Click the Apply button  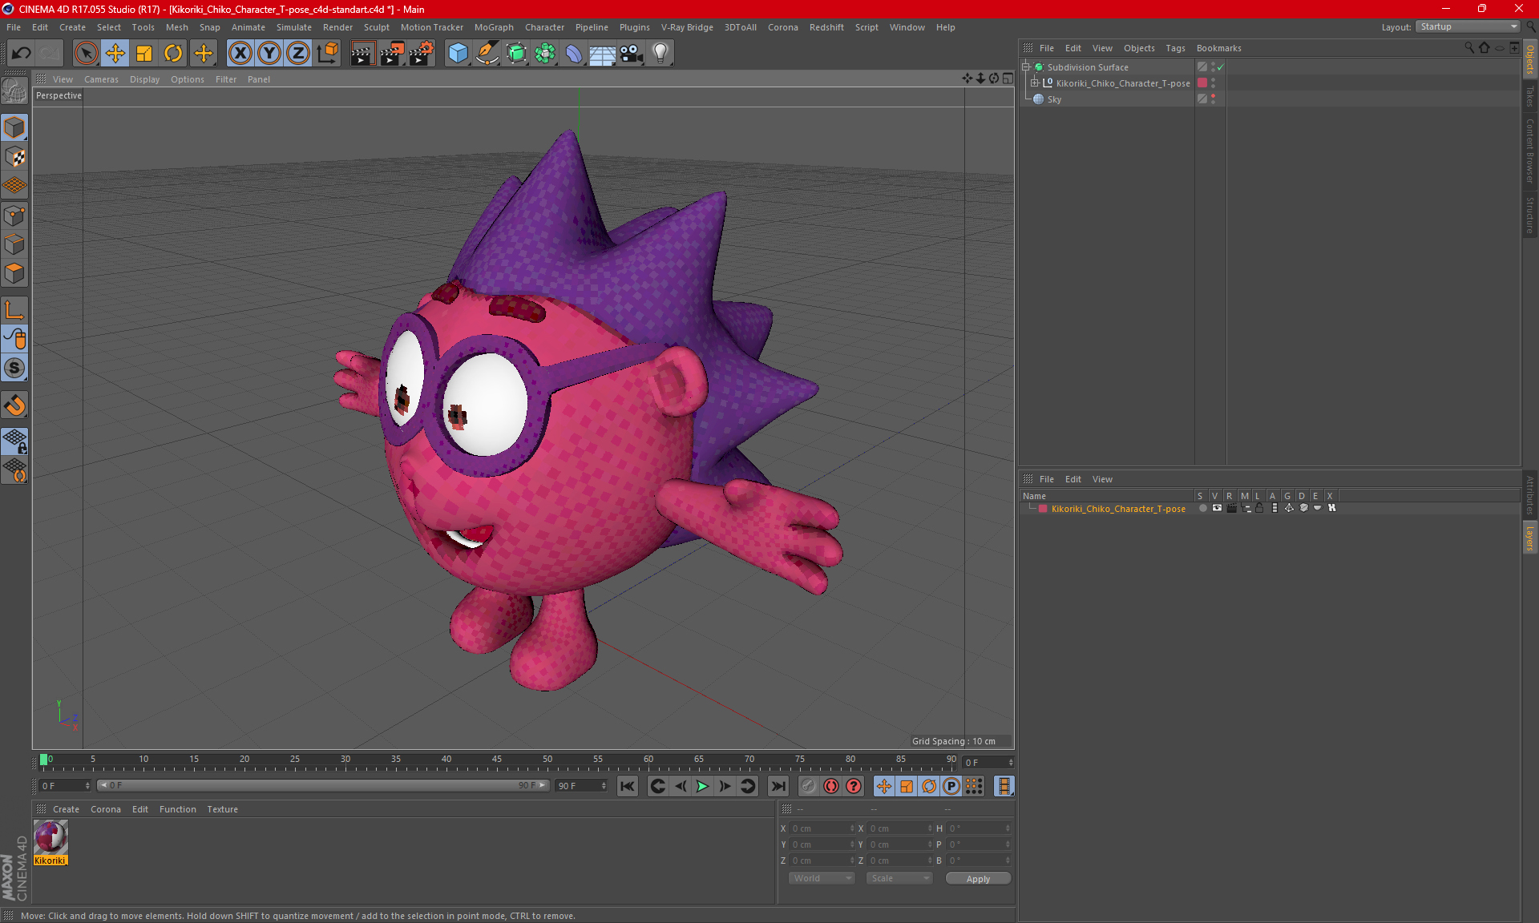point(978,879)
